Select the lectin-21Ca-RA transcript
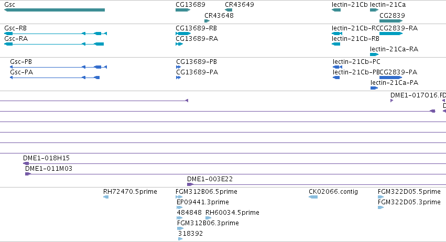 pos(374,54)
